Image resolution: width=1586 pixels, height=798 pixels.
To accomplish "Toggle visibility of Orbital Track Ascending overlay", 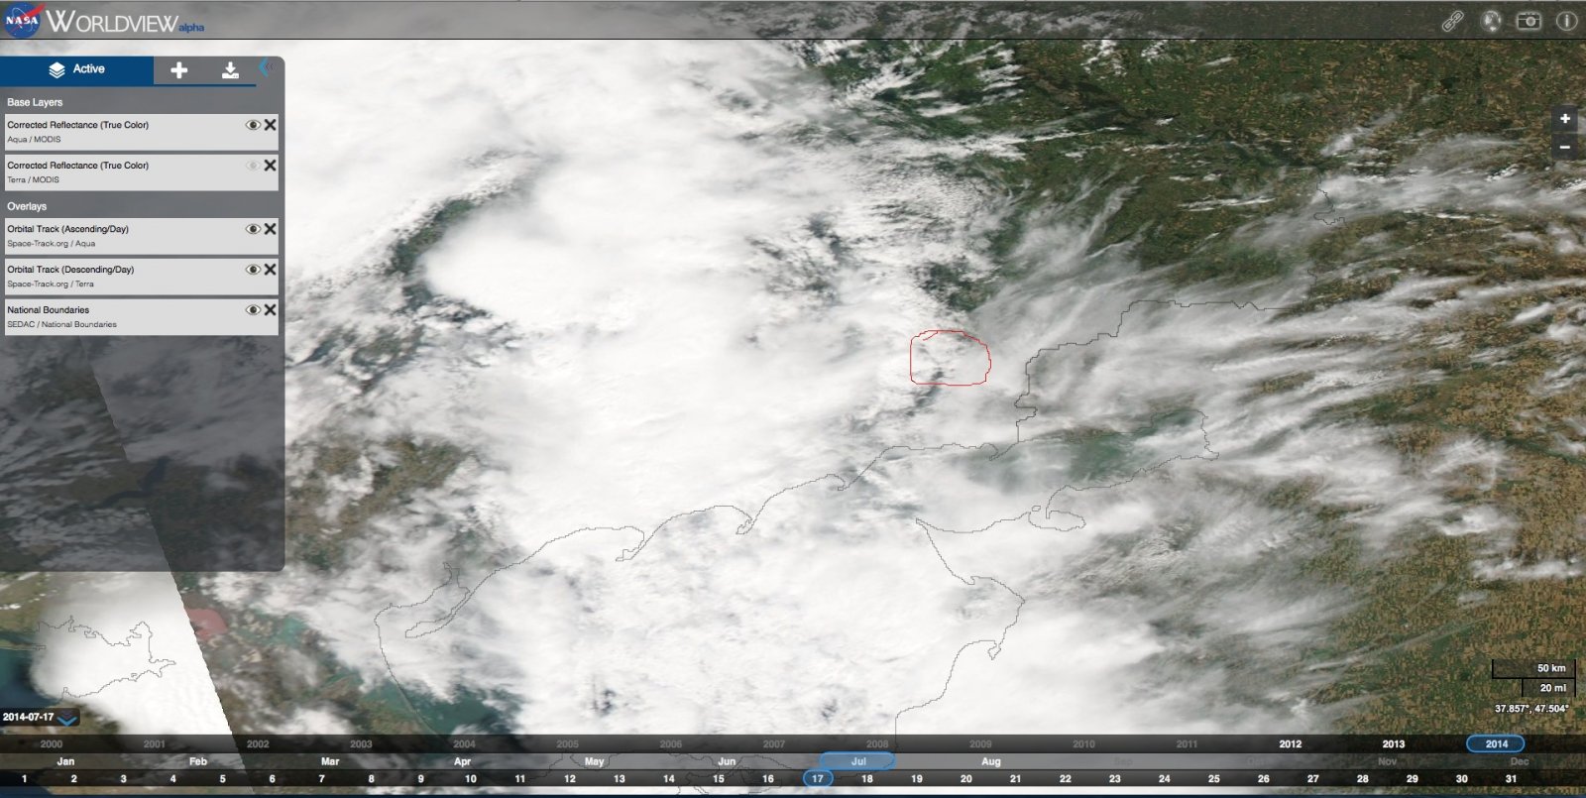I will 253,229.
